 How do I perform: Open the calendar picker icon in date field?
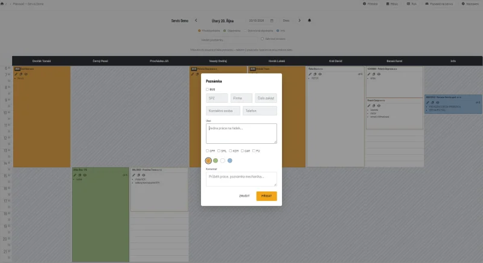272,20
